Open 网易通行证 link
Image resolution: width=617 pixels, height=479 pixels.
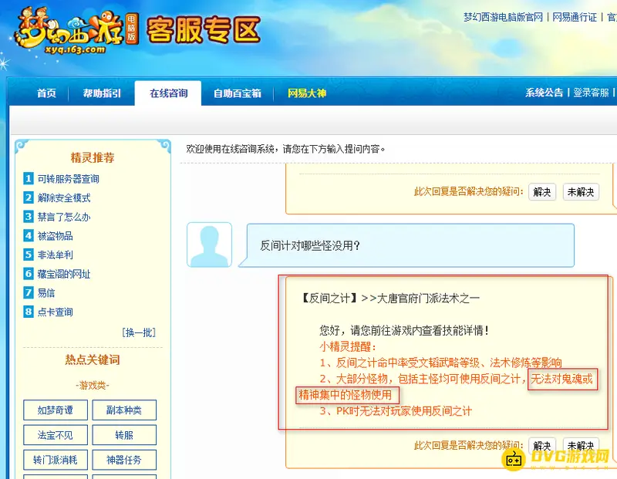click(x=575, y=17)
